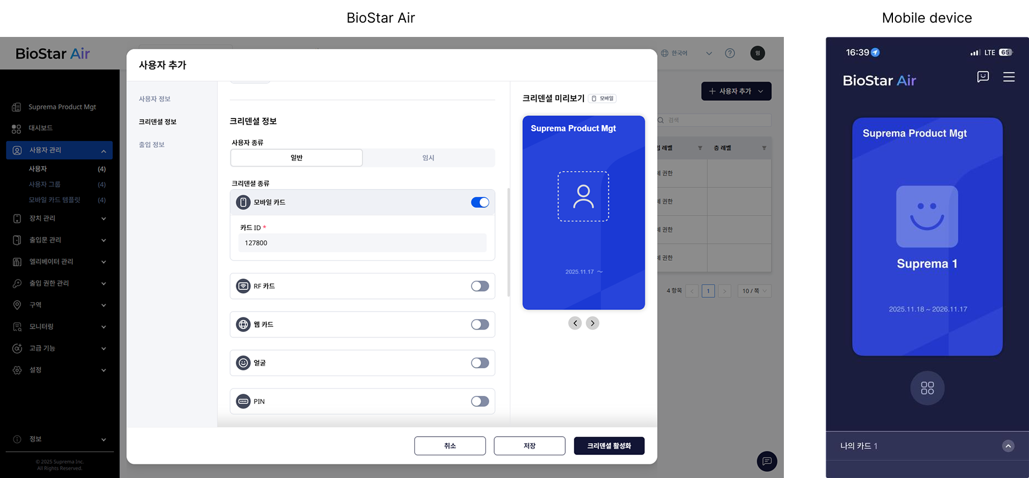Click the 카드 ID input field
The image size is (1029, 478).
362,243
